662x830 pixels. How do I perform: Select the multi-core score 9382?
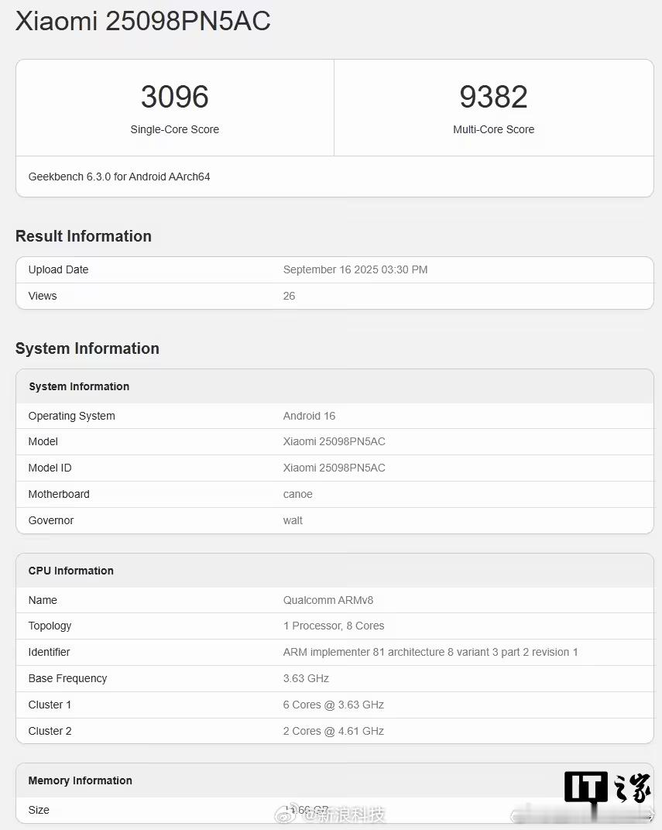point(493,96)
